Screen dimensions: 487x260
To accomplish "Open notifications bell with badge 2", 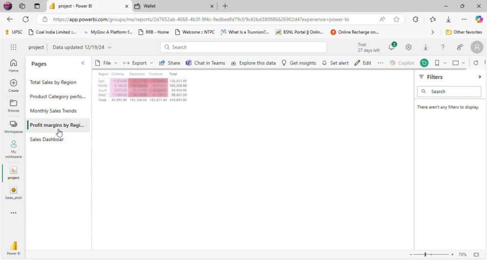I will [x=392, y=47].
